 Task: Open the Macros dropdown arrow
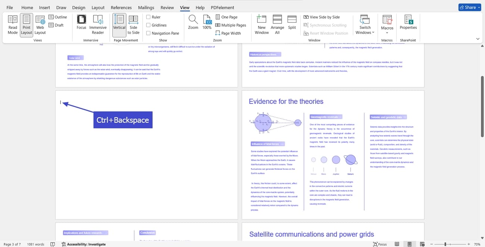pyautogui.click(x=387, y=32)
